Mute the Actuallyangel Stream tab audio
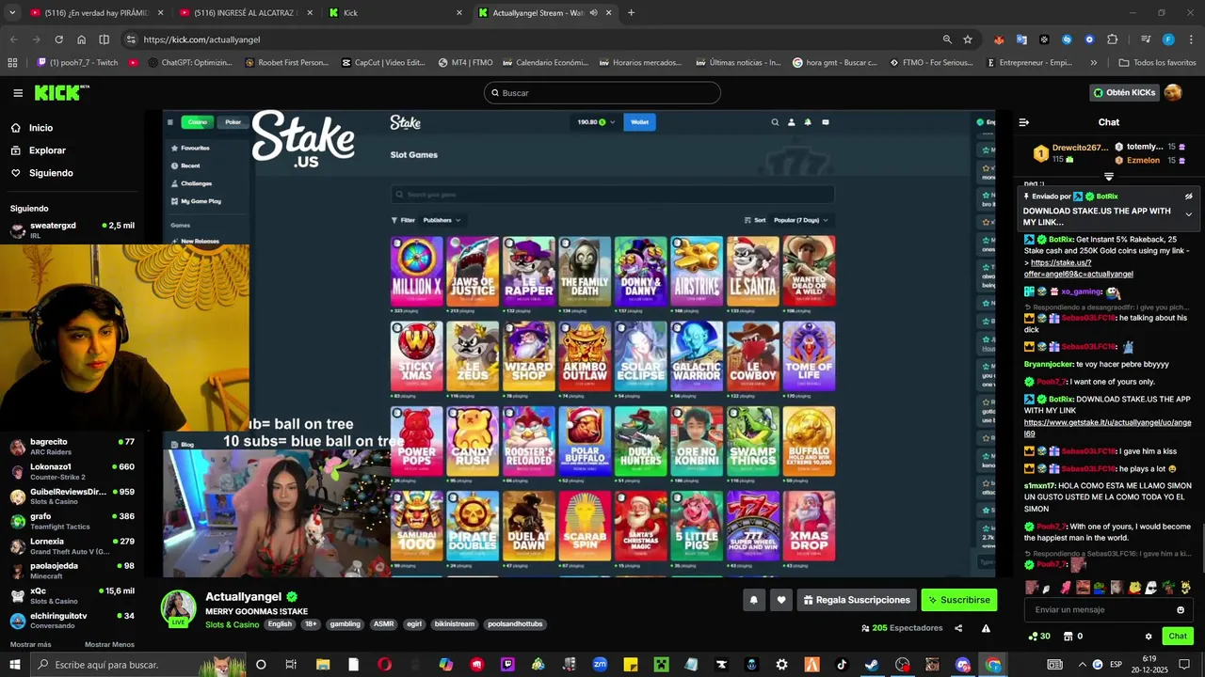The image size is (1205, 677). coord(593,13)
